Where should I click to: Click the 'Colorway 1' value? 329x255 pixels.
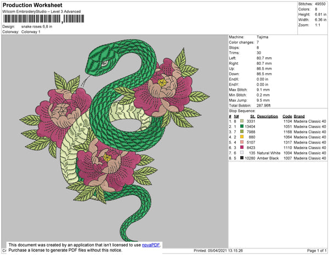tap(31, 32)
